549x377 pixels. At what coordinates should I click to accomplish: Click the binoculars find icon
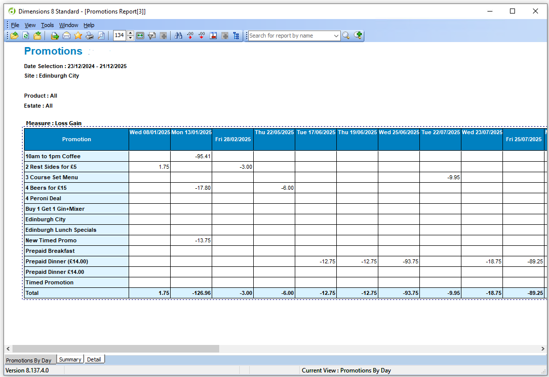pos(178,36)
